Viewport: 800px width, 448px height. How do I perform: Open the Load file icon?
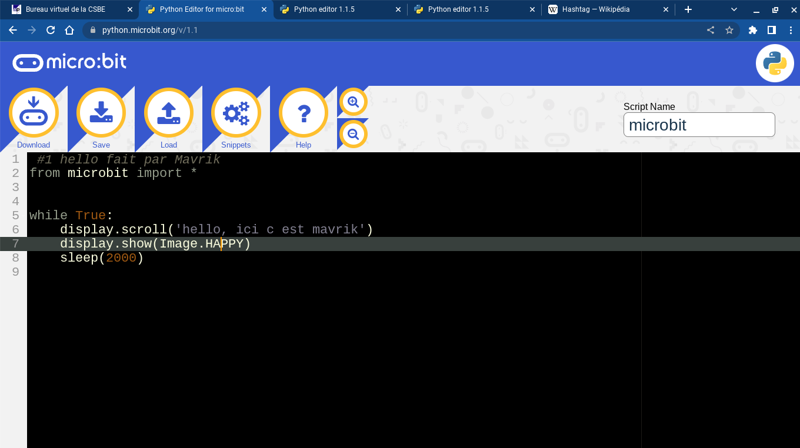pyautogui.click(x=169, y=112)
